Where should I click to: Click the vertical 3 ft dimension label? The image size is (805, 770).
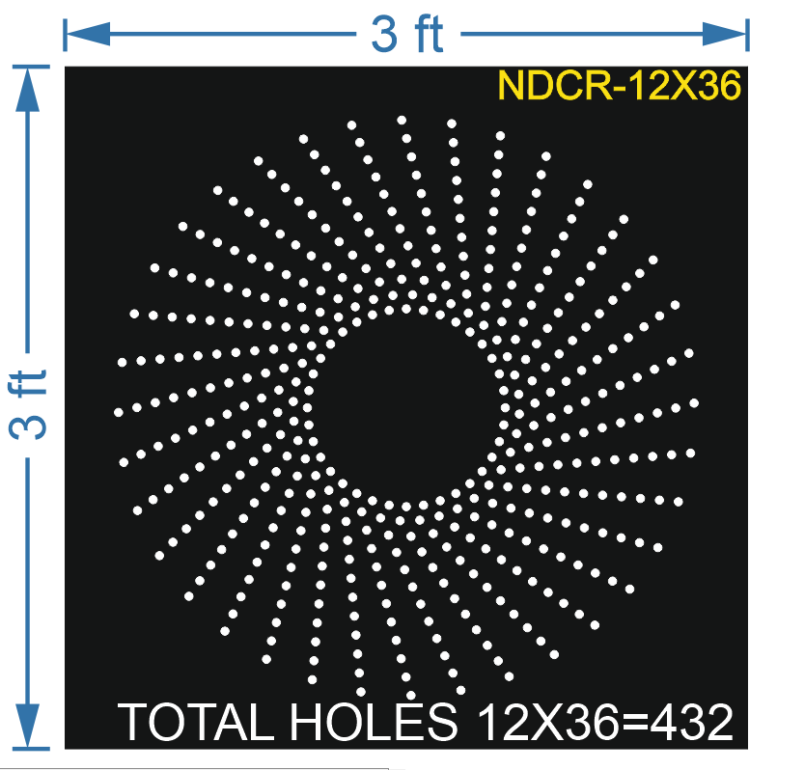[x=28, y=404]
